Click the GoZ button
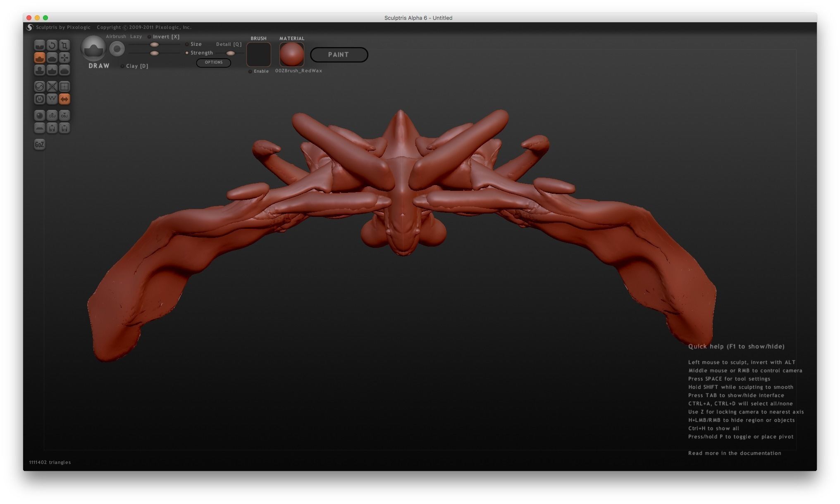840x504 pixels. point(39,144)
